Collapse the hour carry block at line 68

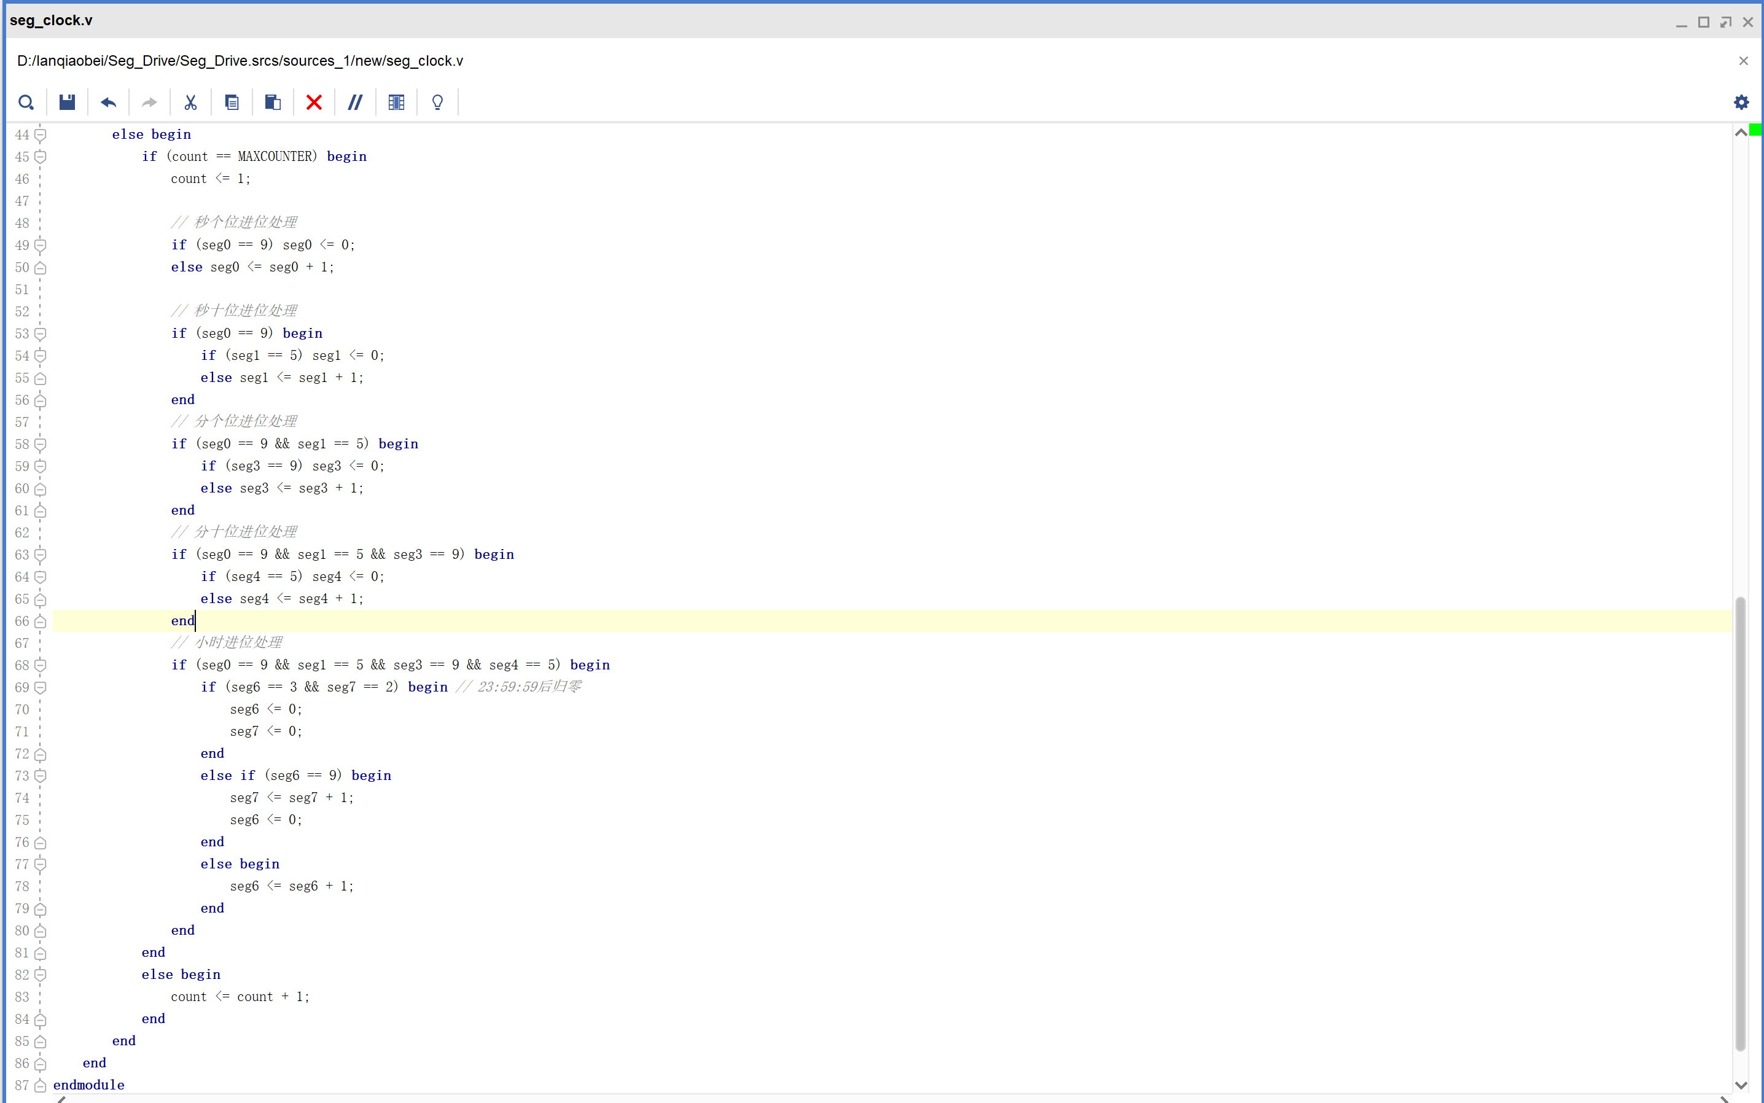40,665
